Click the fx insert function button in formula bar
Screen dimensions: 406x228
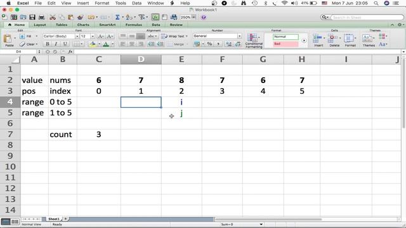(x=70, y=52)
